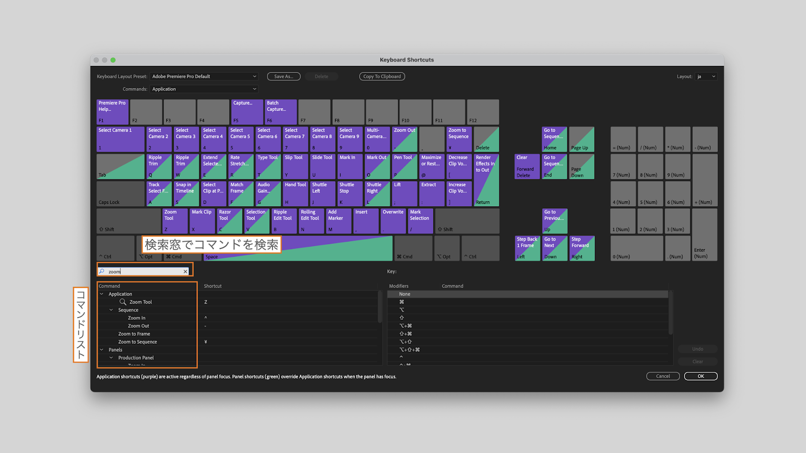Click the Slip Tool Y key
This screenshot has width=806, height=453.
tap(296, 167)
